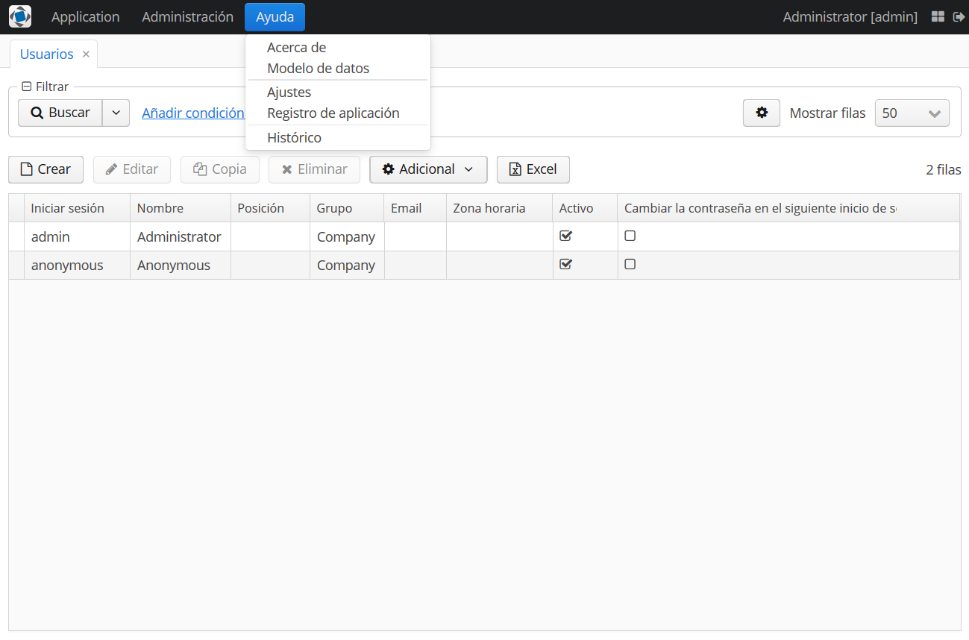This screenshot has height=640, width=969.
Task: Open the Mostrar filas dropdown
Action: 912,113
